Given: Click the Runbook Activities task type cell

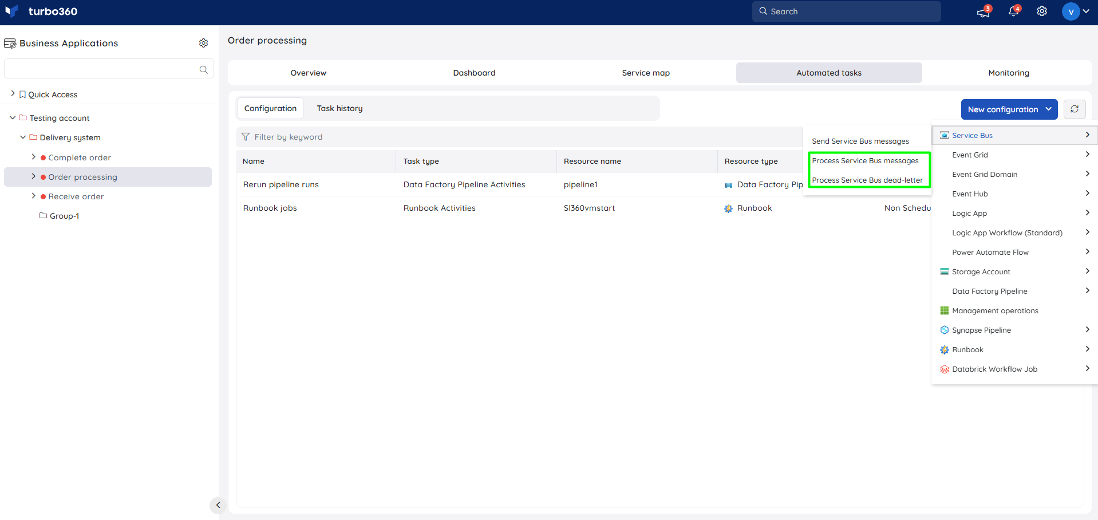Looking at the screenshot, I should tap(439, 208).
